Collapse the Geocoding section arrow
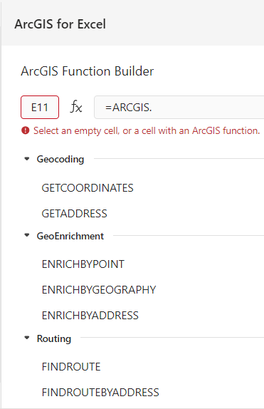The width and height of the screenshot is (264, 409). pyautogui.click(x=26, y=159)
